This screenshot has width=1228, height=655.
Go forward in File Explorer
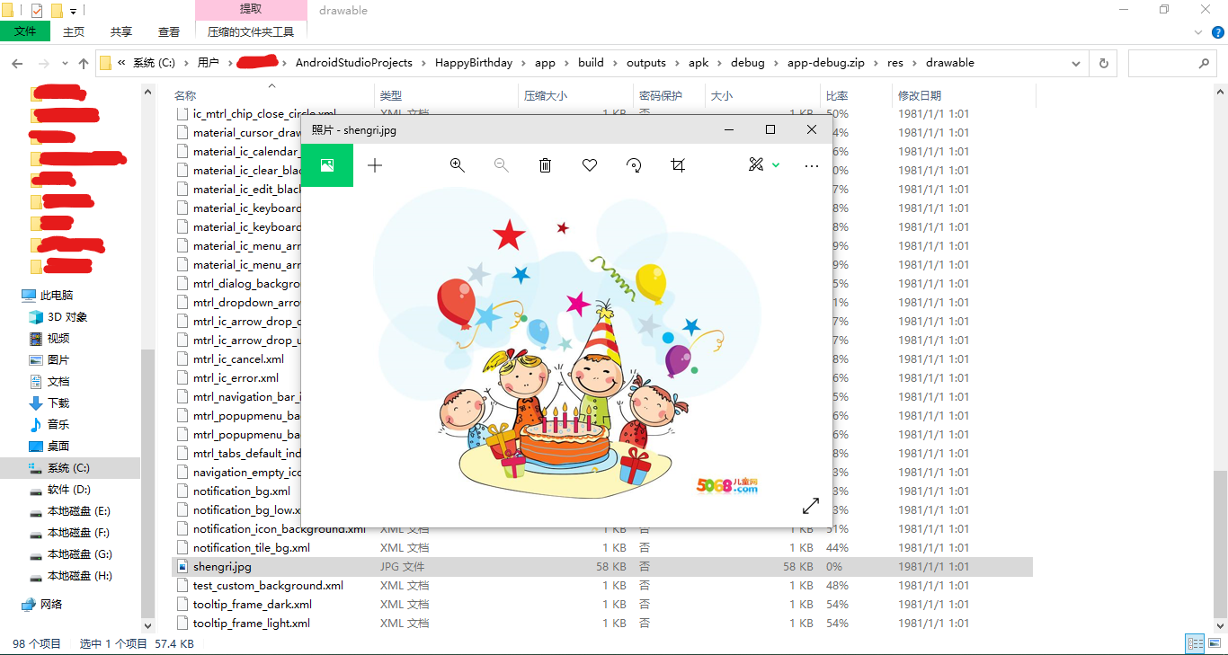[x=43, y=64]
